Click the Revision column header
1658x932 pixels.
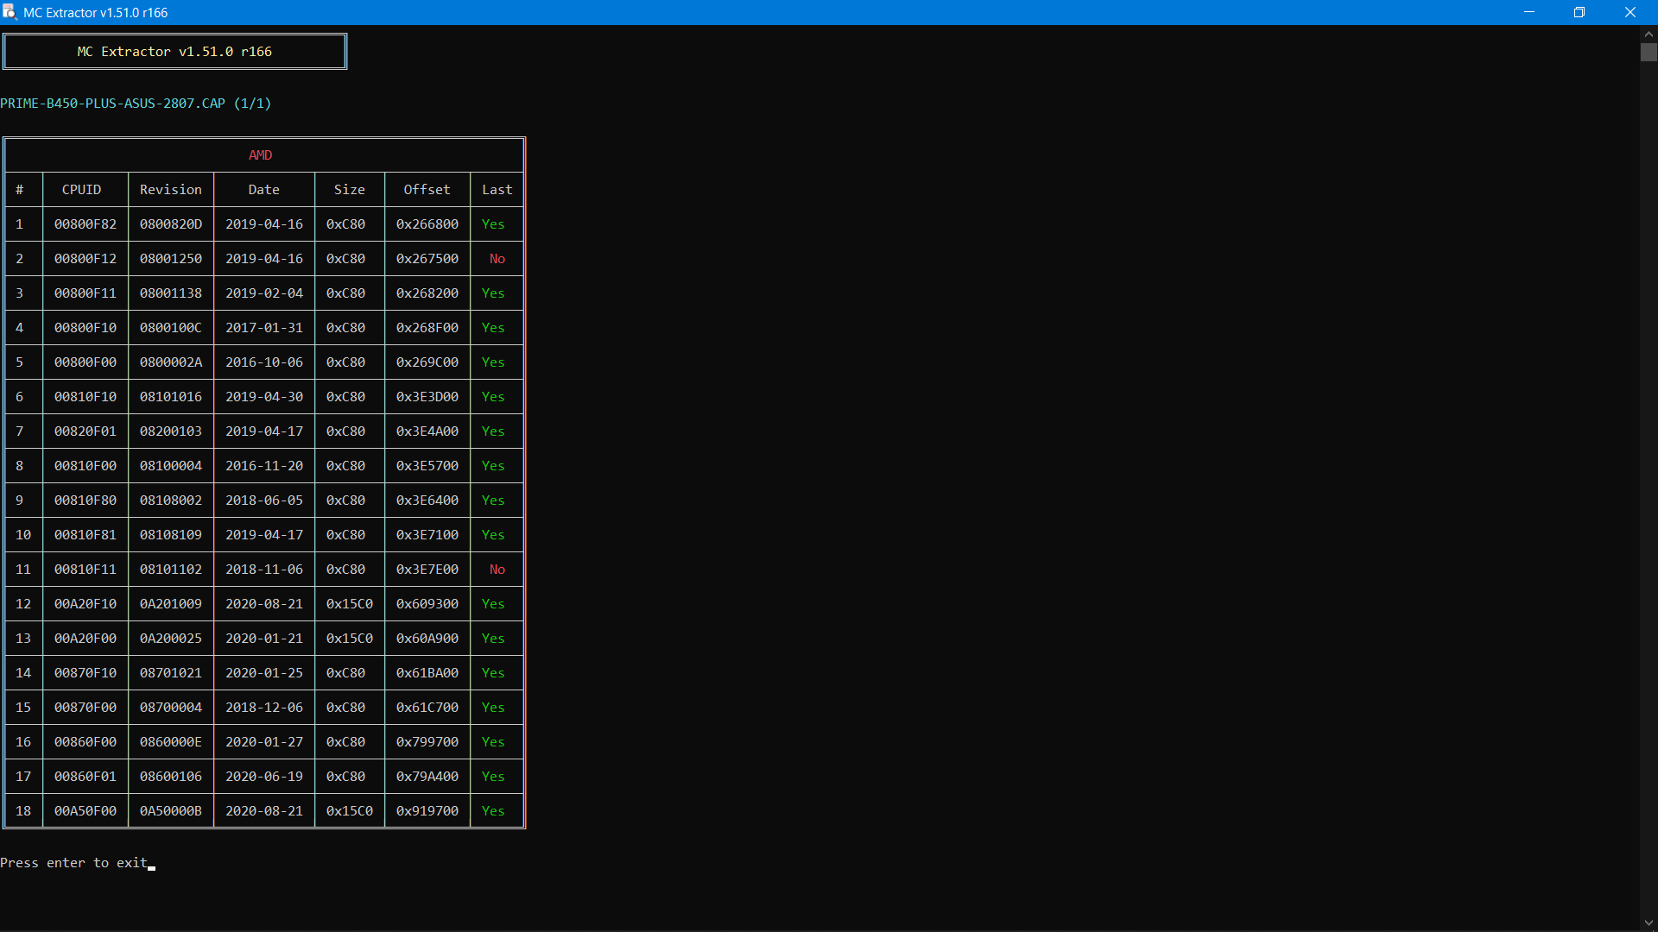click(x=170, y=189)
